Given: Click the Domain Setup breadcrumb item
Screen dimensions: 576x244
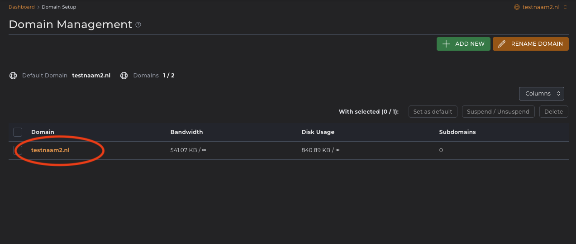Looking at the screenshot, I should coord(59,7).
